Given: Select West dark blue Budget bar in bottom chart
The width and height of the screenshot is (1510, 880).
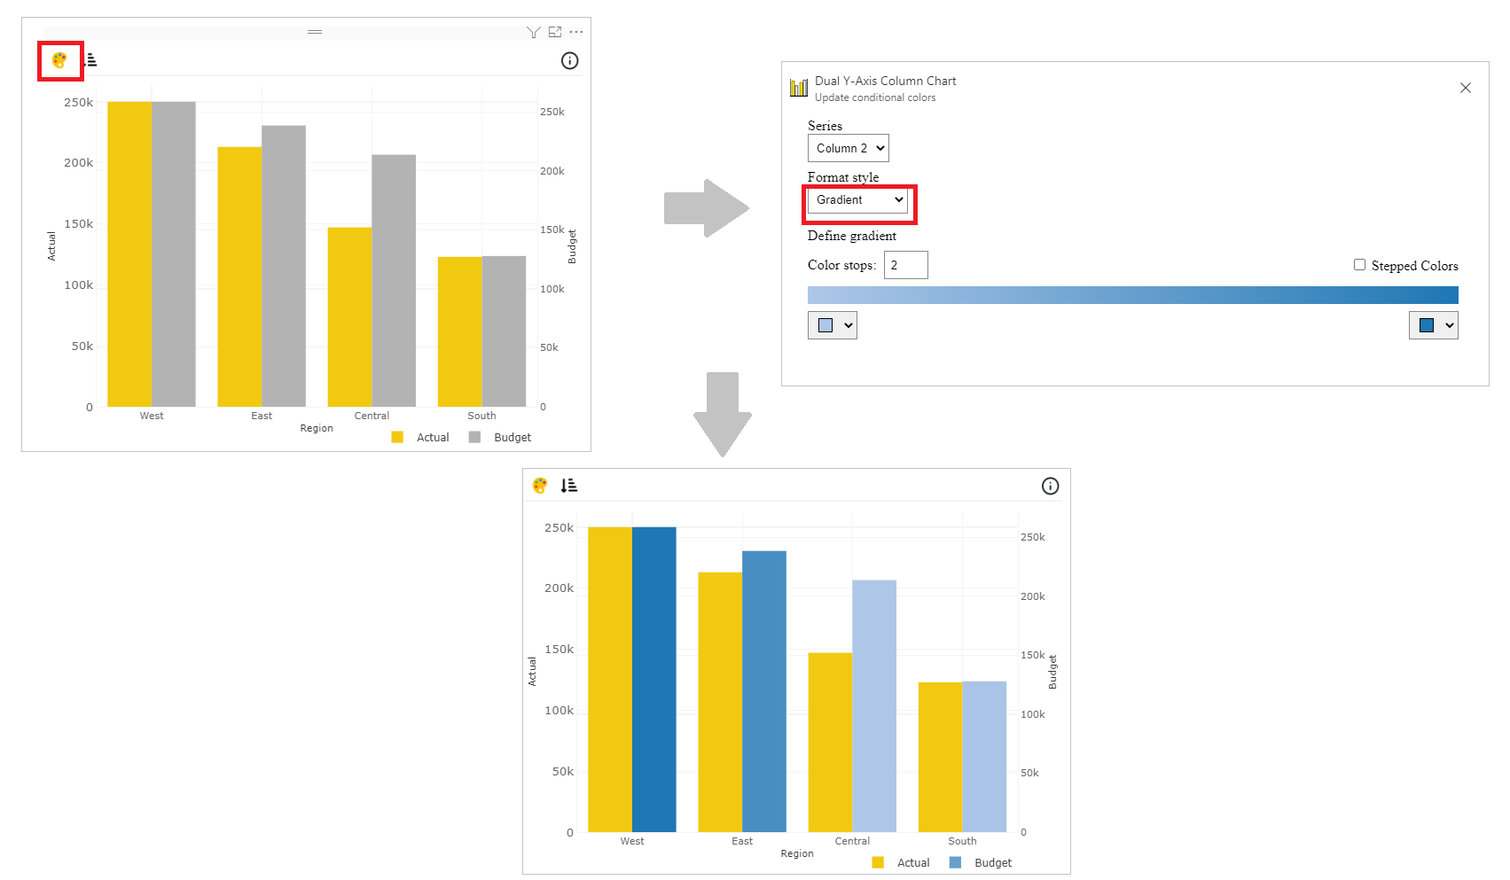Looking at the screenshot, I should [654, 680].
